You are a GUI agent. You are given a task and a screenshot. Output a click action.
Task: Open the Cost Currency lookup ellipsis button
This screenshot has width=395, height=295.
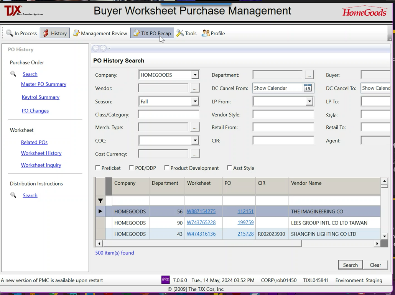(x=195, y=154)
